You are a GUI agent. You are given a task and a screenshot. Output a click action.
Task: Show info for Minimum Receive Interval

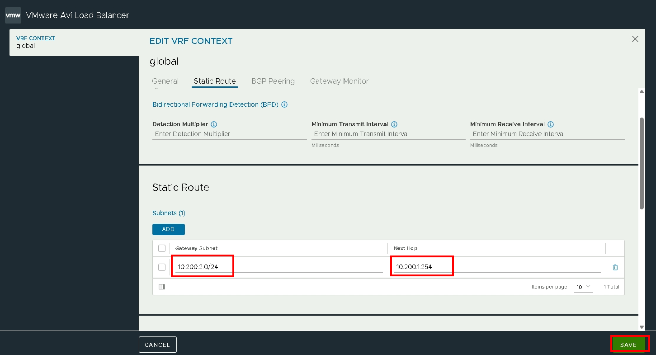click(x=551, y=124)
